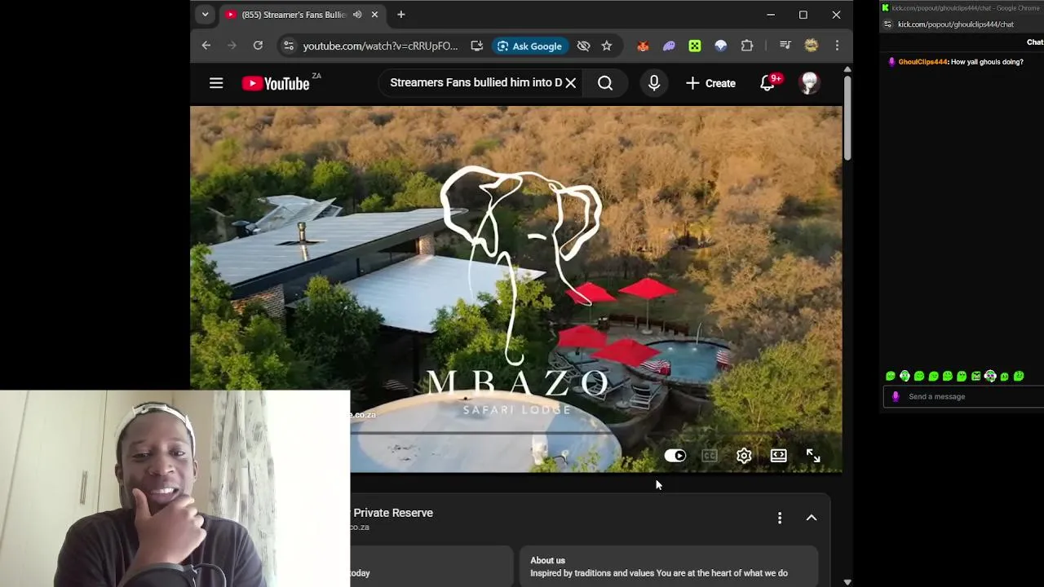
Task: Clear the YouTube search box text
Action: 571,83
